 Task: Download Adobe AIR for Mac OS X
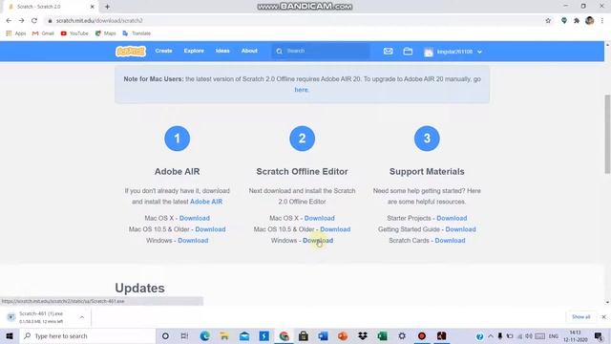195,218
